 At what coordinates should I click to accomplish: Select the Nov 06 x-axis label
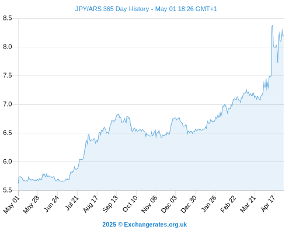tap(149, 204)
